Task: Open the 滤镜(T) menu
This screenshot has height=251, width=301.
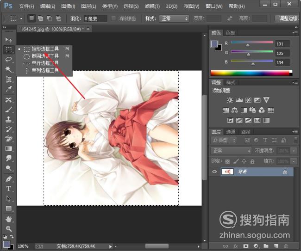Action: pyautogui.click(x=152, y=6)
